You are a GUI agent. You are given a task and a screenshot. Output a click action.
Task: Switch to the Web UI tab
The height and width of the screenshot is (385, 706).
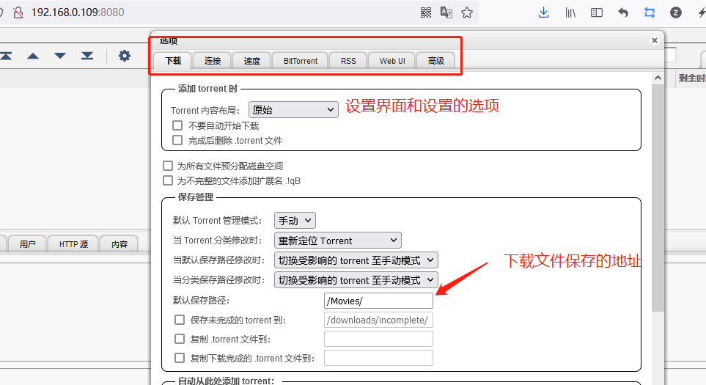(x=391, y=61)
